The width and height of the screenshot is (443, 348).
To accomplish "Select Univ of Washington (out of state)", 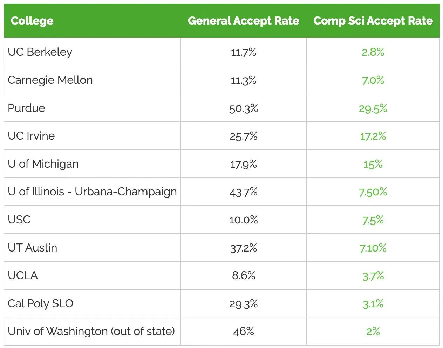I will [91, 331].
